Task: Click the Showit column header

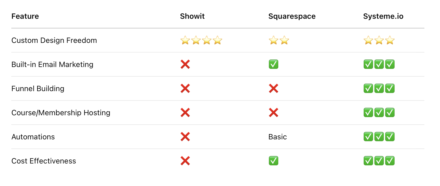Action: click(x=192, y=16)
